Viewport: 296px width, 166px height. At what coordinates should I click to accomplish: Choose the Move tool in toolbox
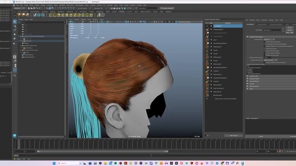click(15, 34)
